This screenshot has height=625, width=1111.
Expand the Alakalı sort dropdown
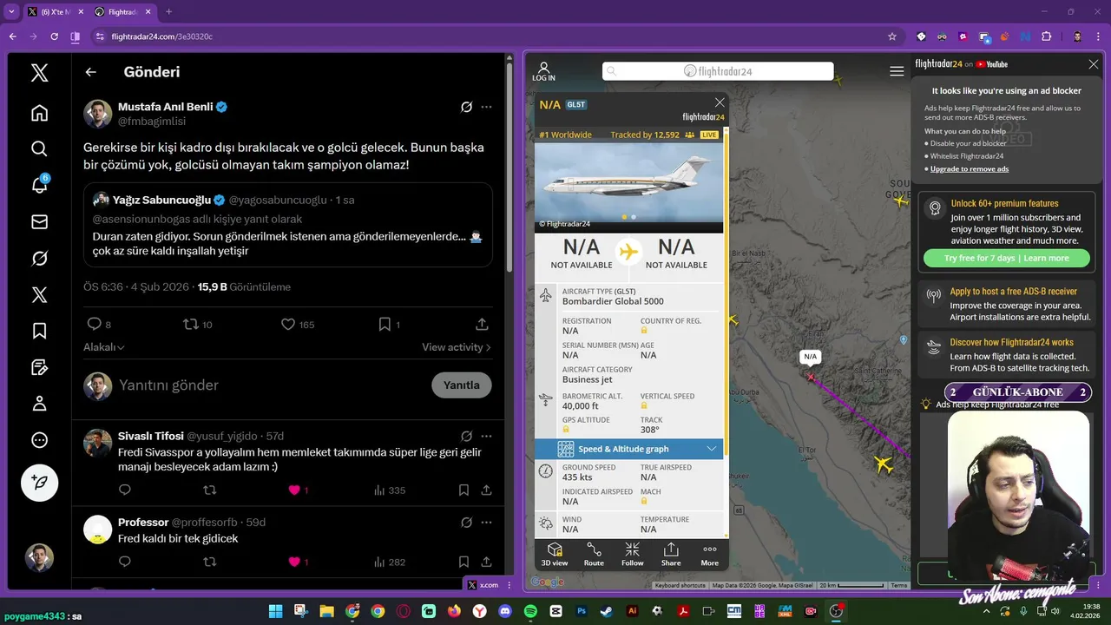tap(104, 347)
